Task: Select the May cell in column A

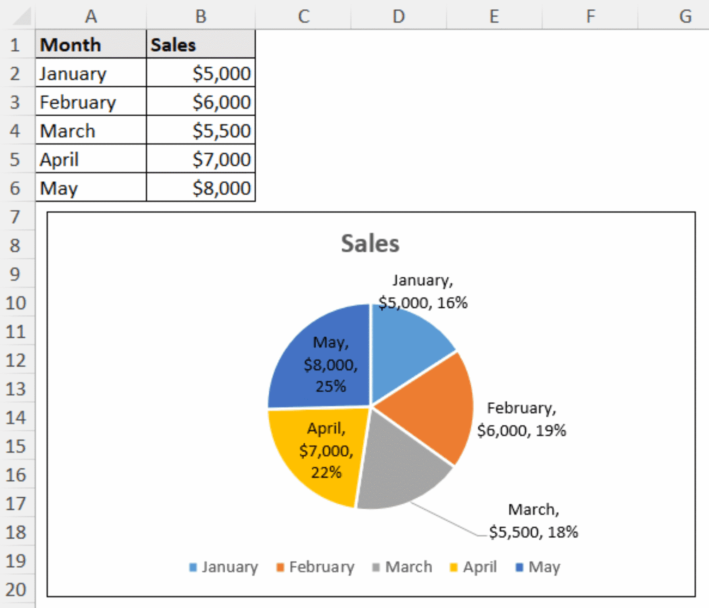Action: (x=91, y=188)
